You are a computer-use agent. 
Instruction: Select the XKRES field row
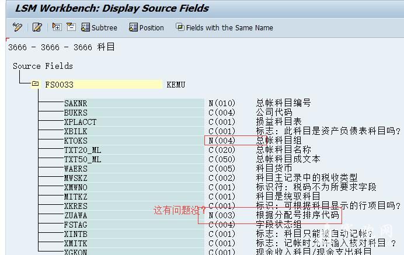pos(134,206)
